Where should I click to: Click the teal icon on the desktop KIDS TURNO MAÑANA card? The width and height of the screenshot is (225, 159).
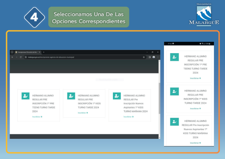[x=116, y=96]
